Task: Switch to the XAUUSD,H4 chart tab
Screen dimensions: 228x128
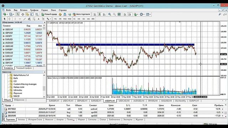Action: [166, 101]
